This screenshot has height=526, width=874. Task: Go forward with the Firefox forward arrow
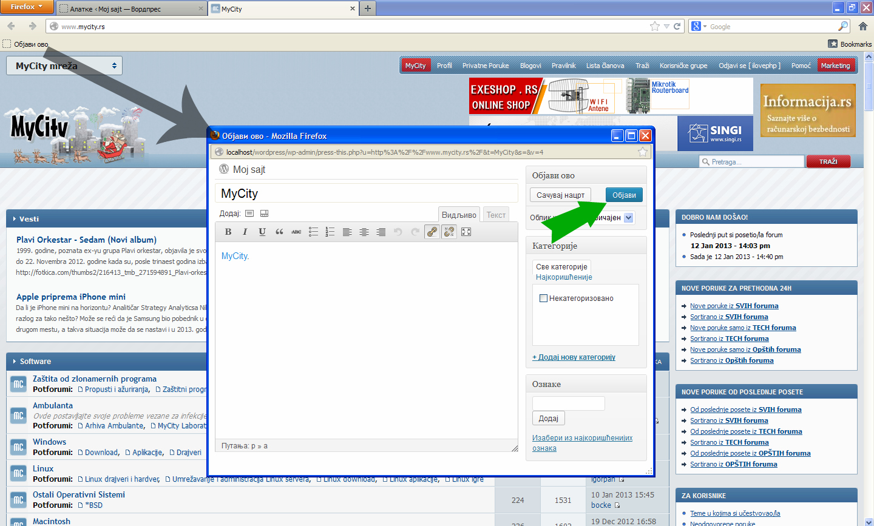click(33, 26)
